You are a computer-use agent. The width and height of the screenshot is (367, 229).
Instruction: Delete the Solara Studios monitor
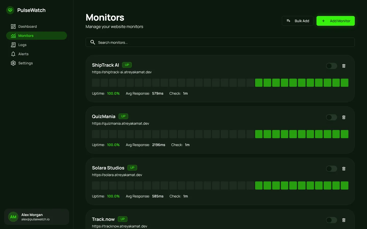(x=344, y=169)
